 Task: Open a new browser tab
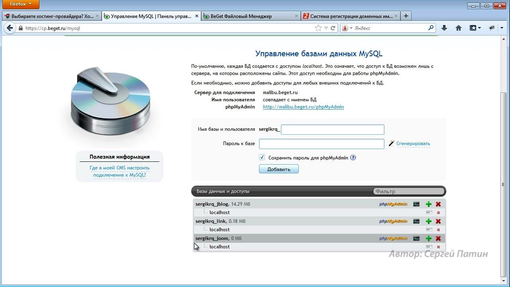tap(406, 16)
